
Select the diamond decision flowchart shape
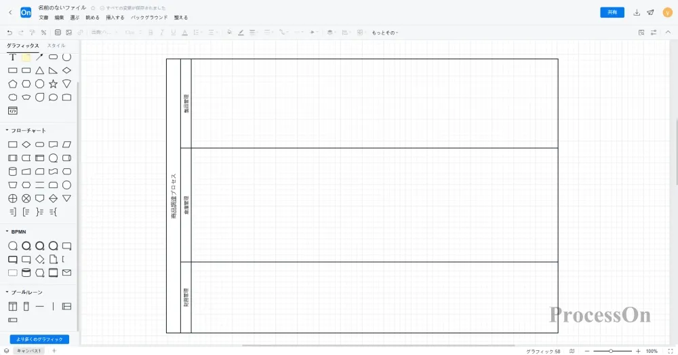tap(26, 144)
